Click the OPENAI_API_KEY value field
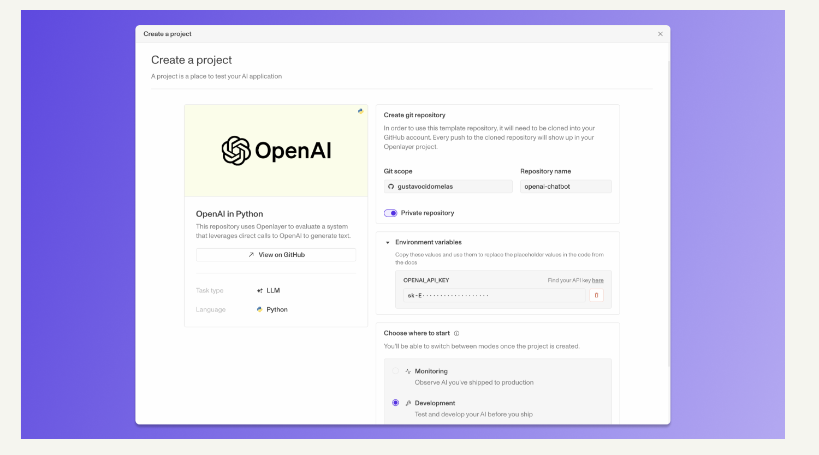 pyautogui.click(x=494, y=295)
